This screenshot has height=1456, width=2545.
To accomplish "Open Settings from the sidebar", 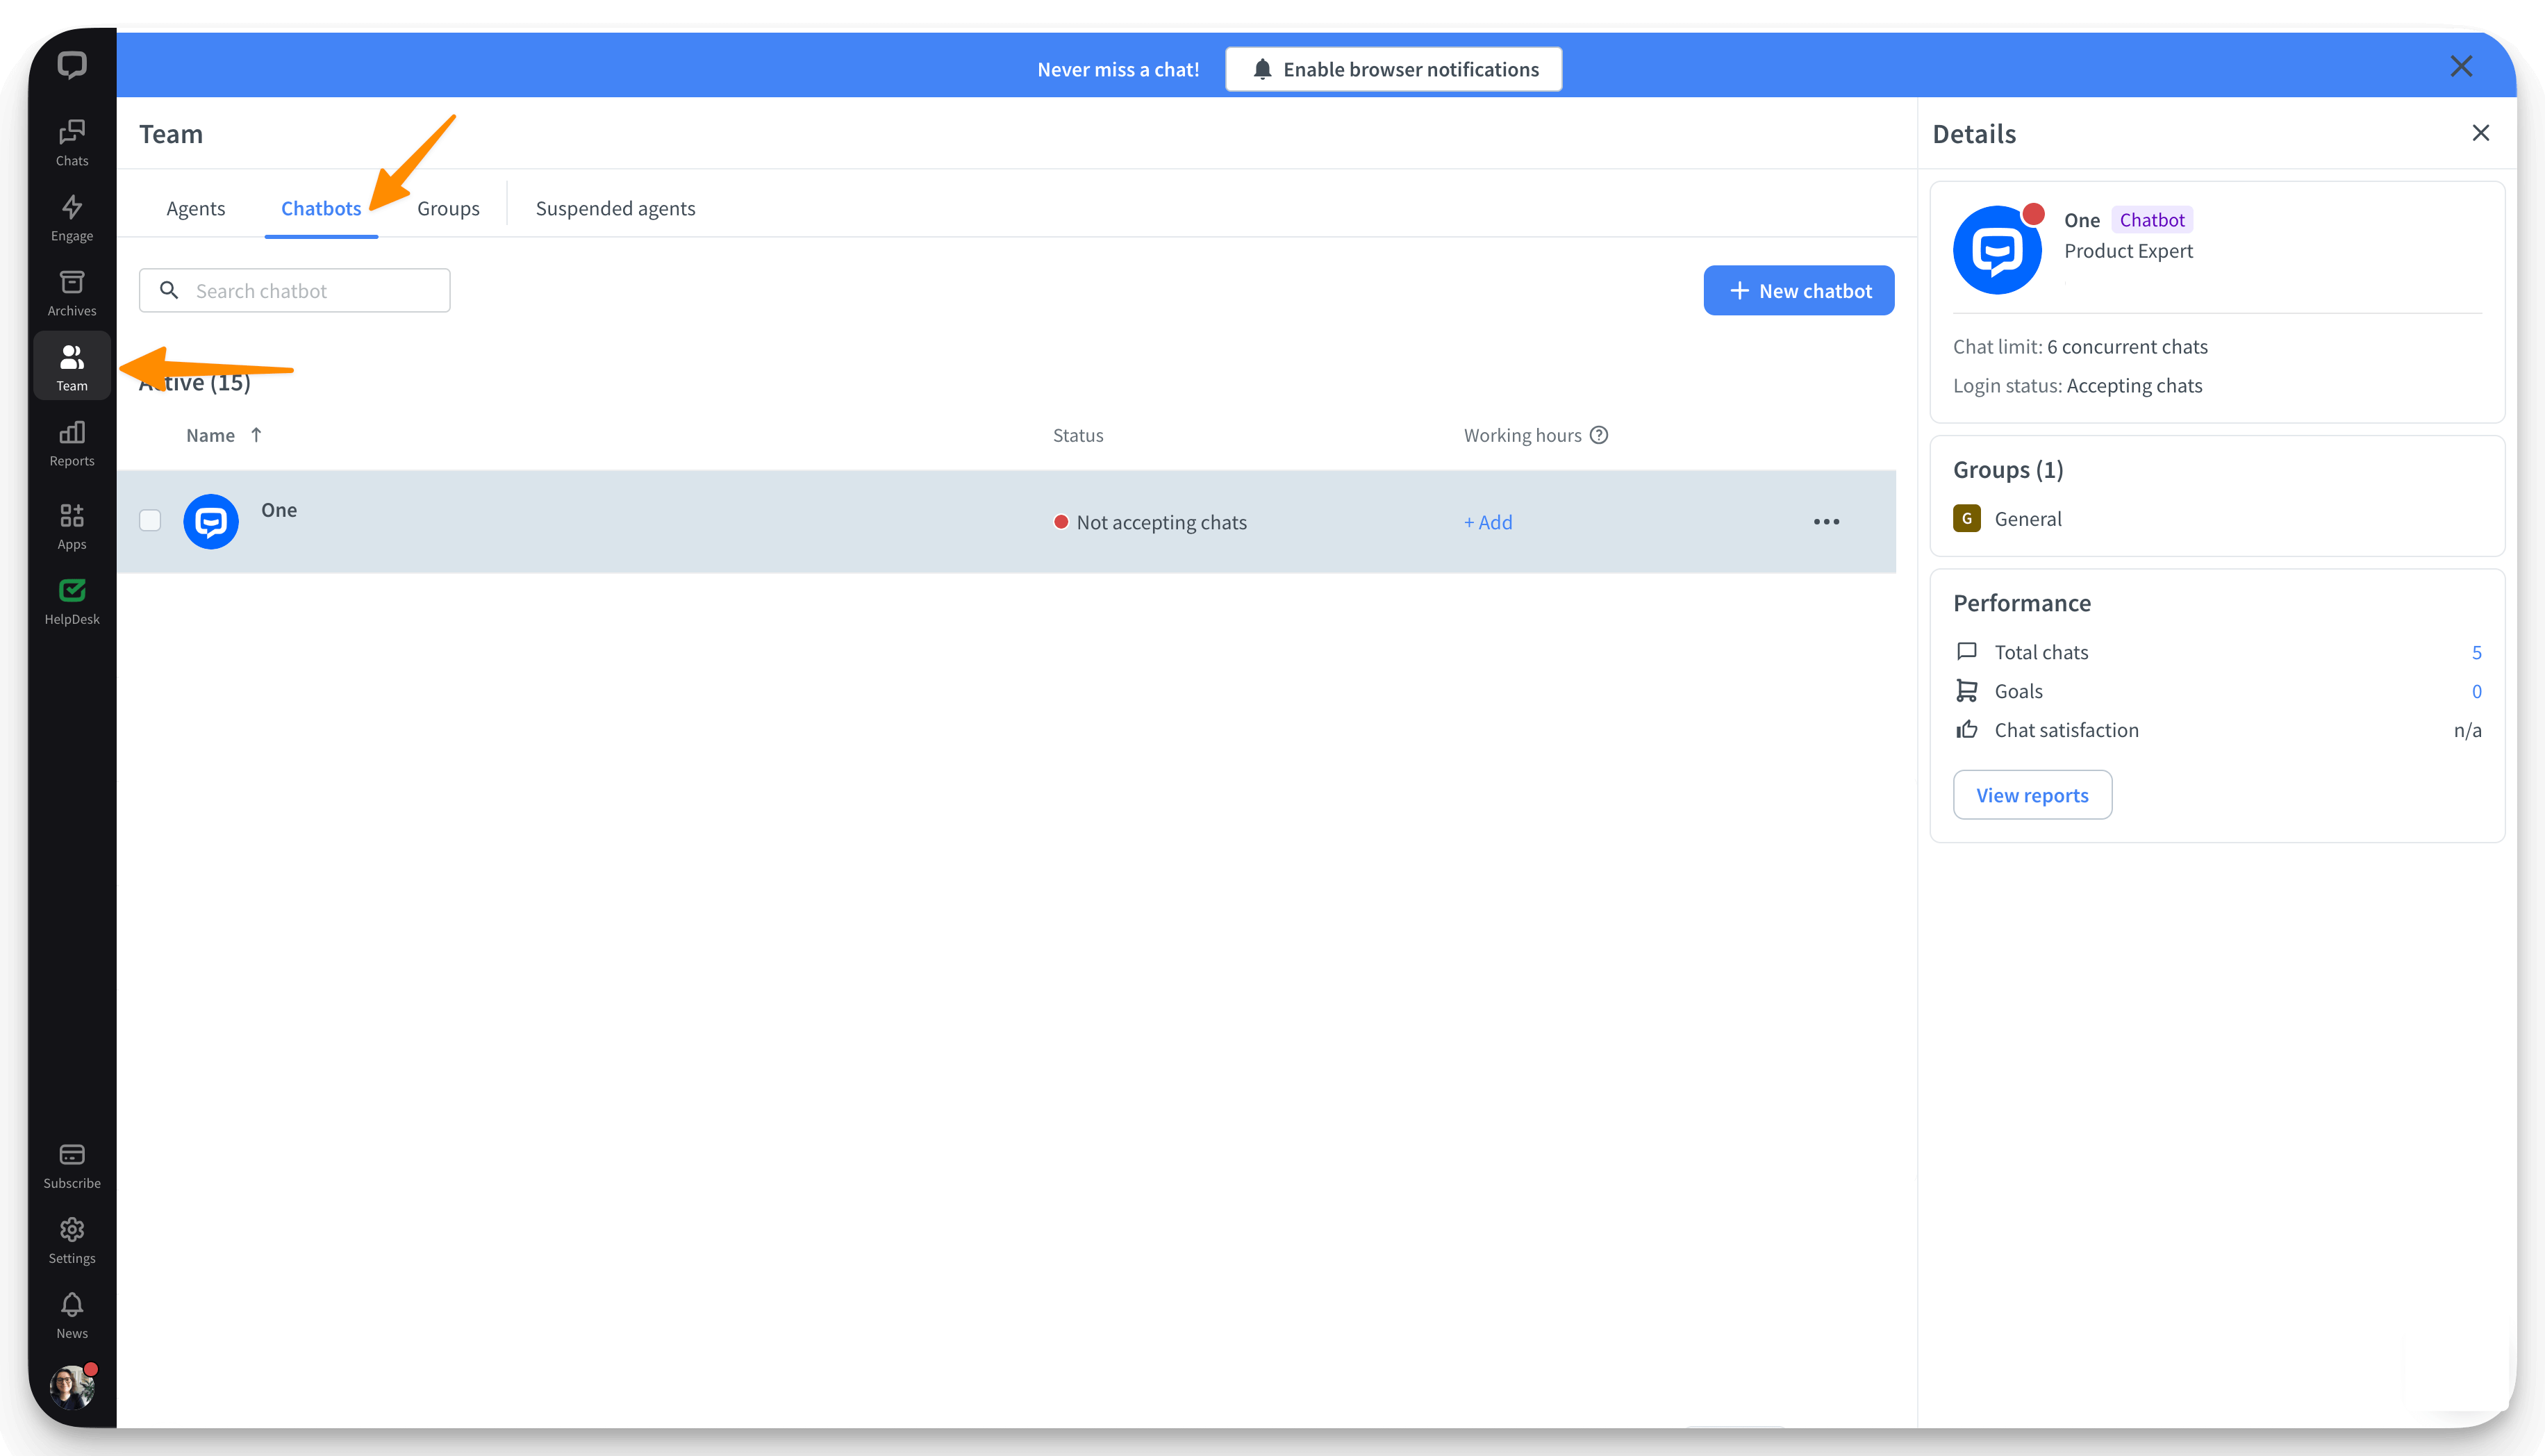I will click(72, 1240).
